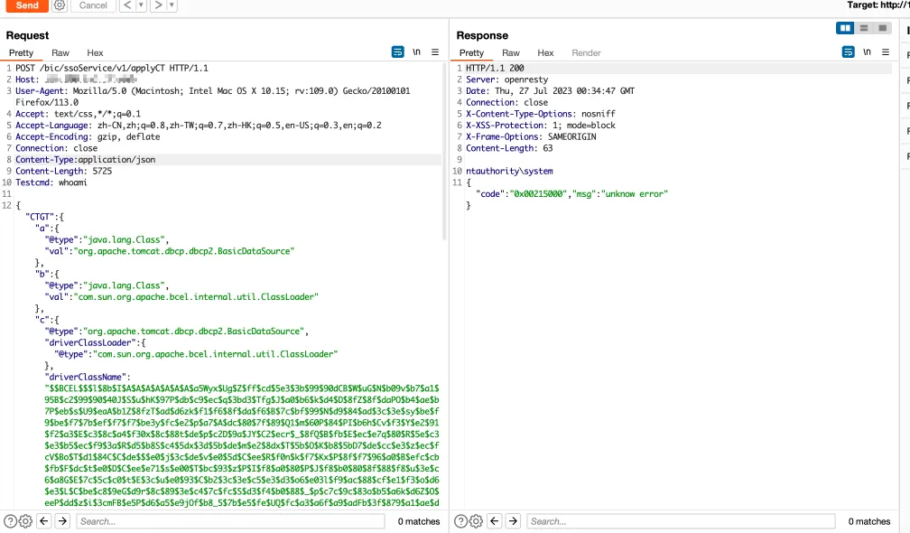Open Response viewer hamburger options menu
910x533 pixels.
[x=886, y=52]
